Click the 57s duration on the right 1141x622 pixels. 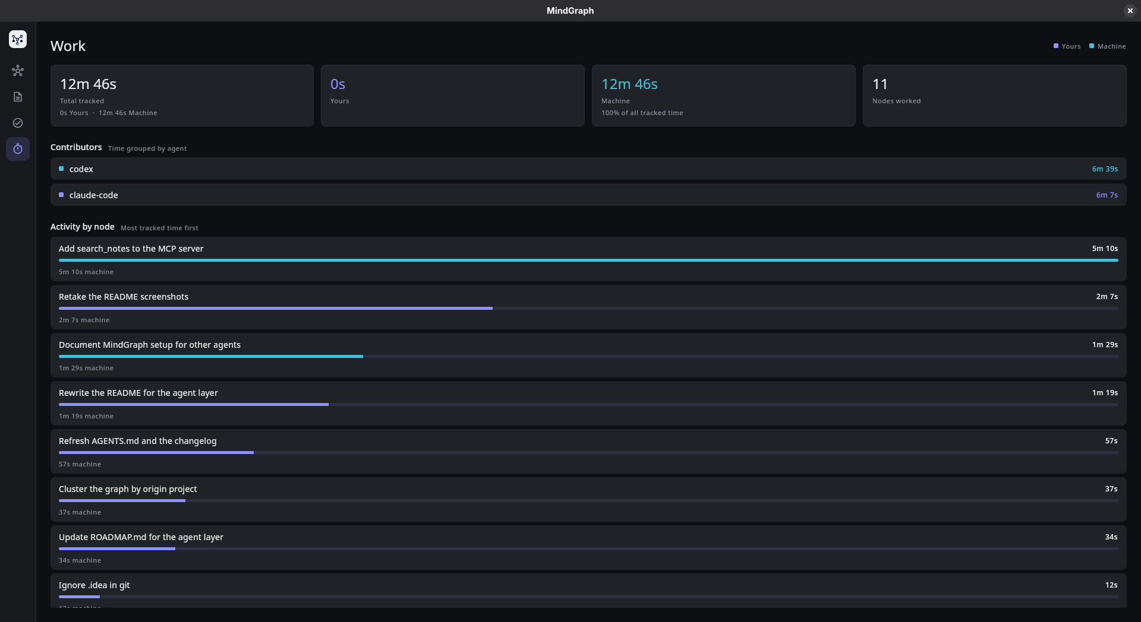pyautogui.click(x=1111, y=441)
